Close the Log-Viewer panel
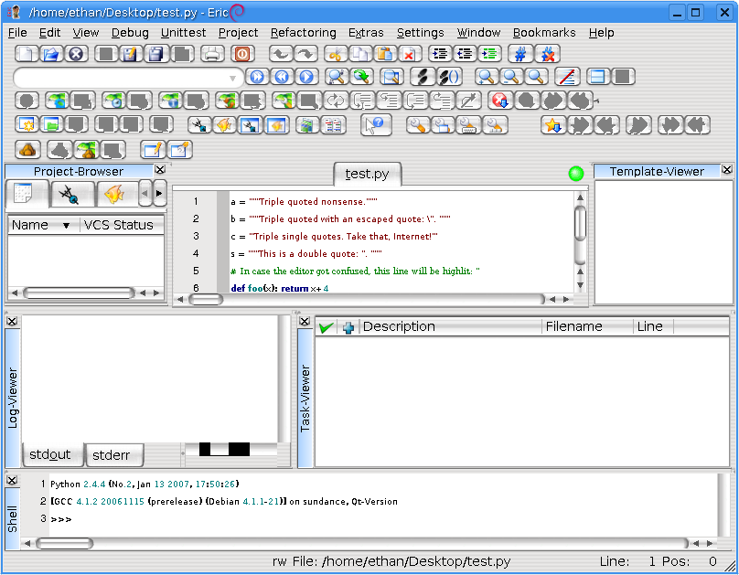This screenshot has width=739, height=575. point(12,321)
